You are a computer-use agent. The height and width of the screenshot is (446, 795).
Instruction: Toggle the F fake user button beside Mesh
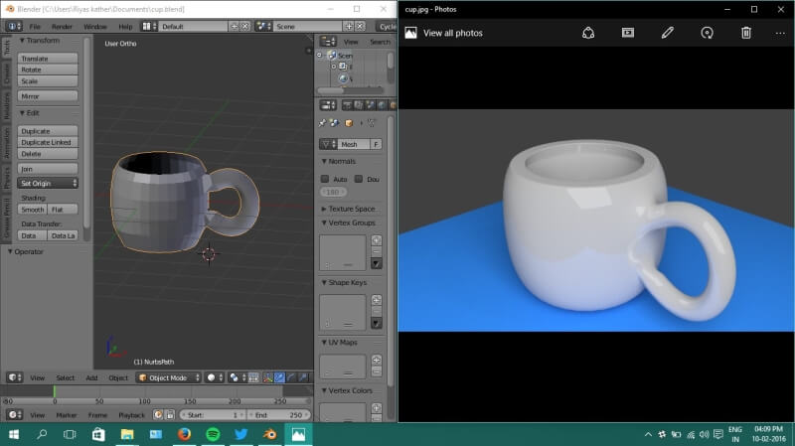[x=376, y=144]
